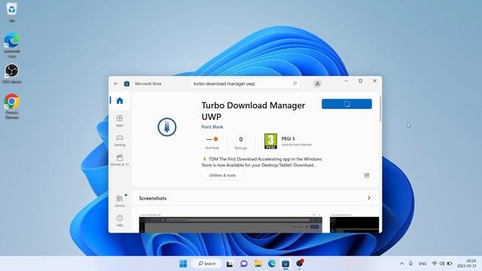Open the Library in sidebar

point(120,201)
